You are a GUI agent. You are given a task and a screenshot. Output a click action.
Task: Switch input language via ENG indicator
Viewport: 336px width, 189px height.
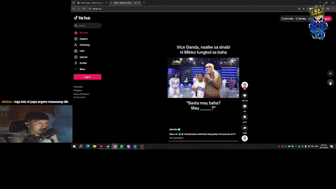point(317,146)
